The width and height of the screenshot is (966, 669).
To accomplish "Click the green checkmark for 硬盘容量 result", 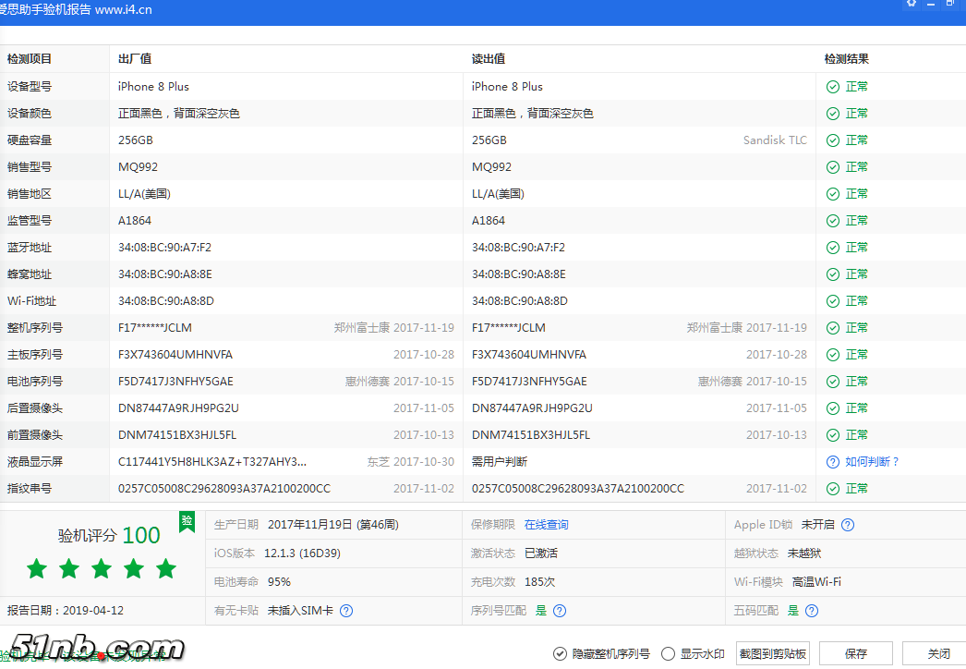I will tap(832, 140).
